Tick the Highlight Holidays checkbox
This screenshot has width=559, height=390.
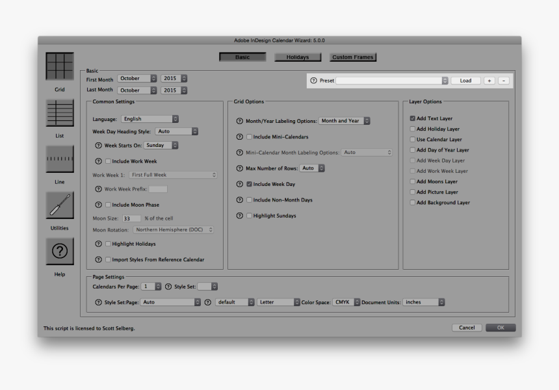tap(108, 244)
